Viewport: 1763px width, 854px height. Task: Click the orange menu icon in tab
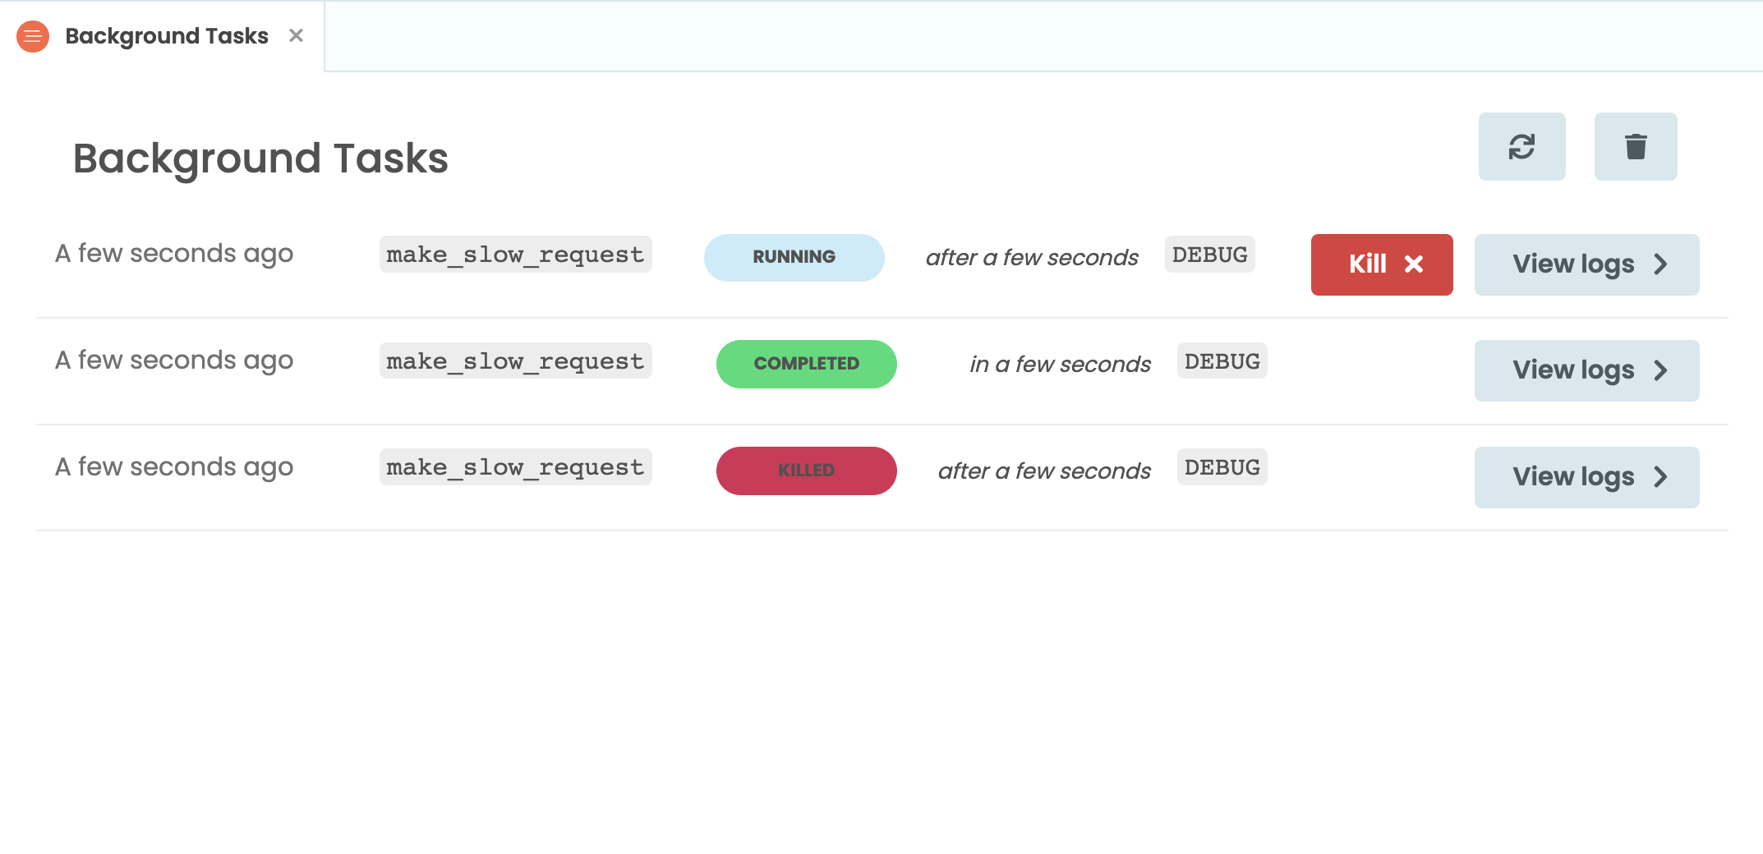click(x=33, y=36)
